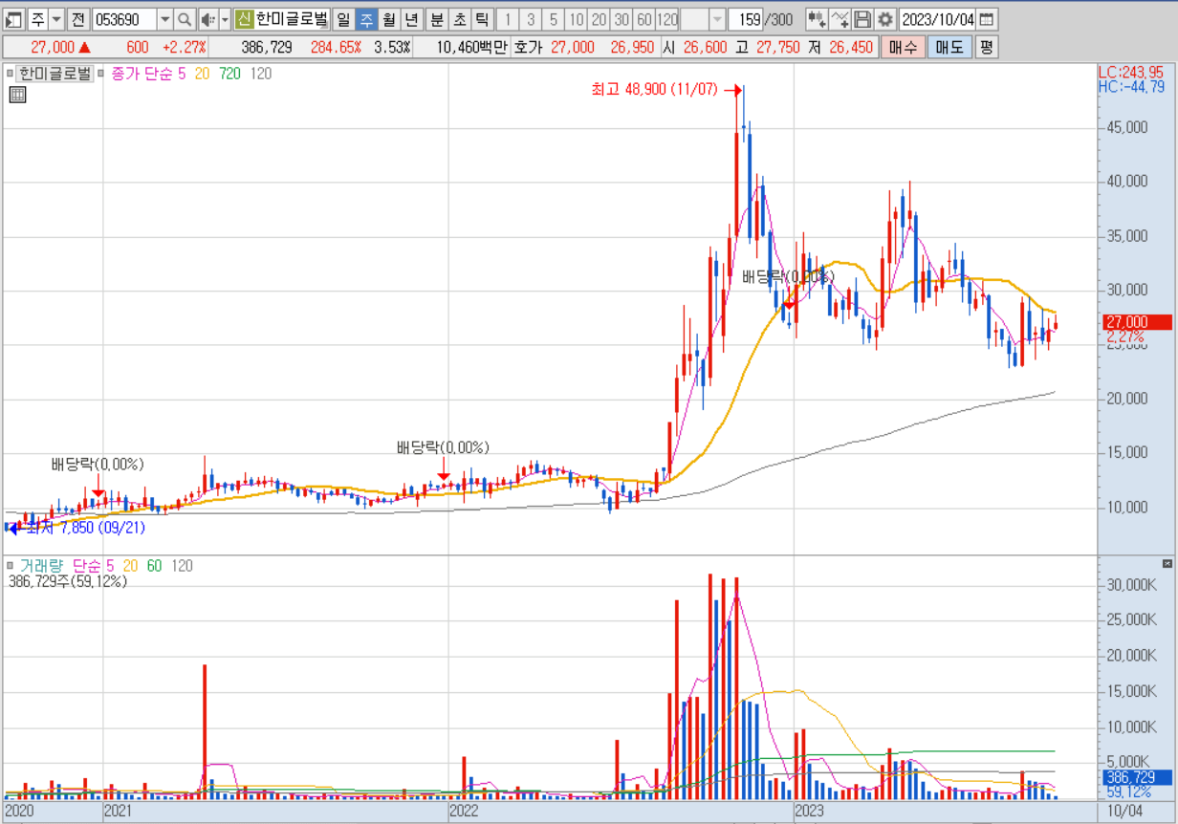Click the add-line-indicator icon
Screen dimensions: 1178x824
(840, 19)
